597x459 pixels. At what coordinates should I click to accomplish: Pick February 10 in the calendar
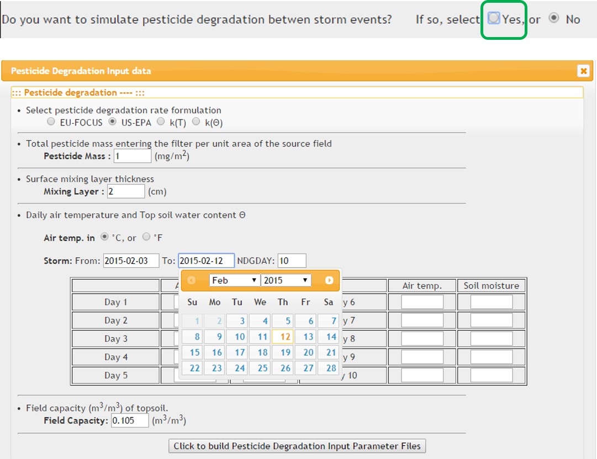click(x=237, y=337)
